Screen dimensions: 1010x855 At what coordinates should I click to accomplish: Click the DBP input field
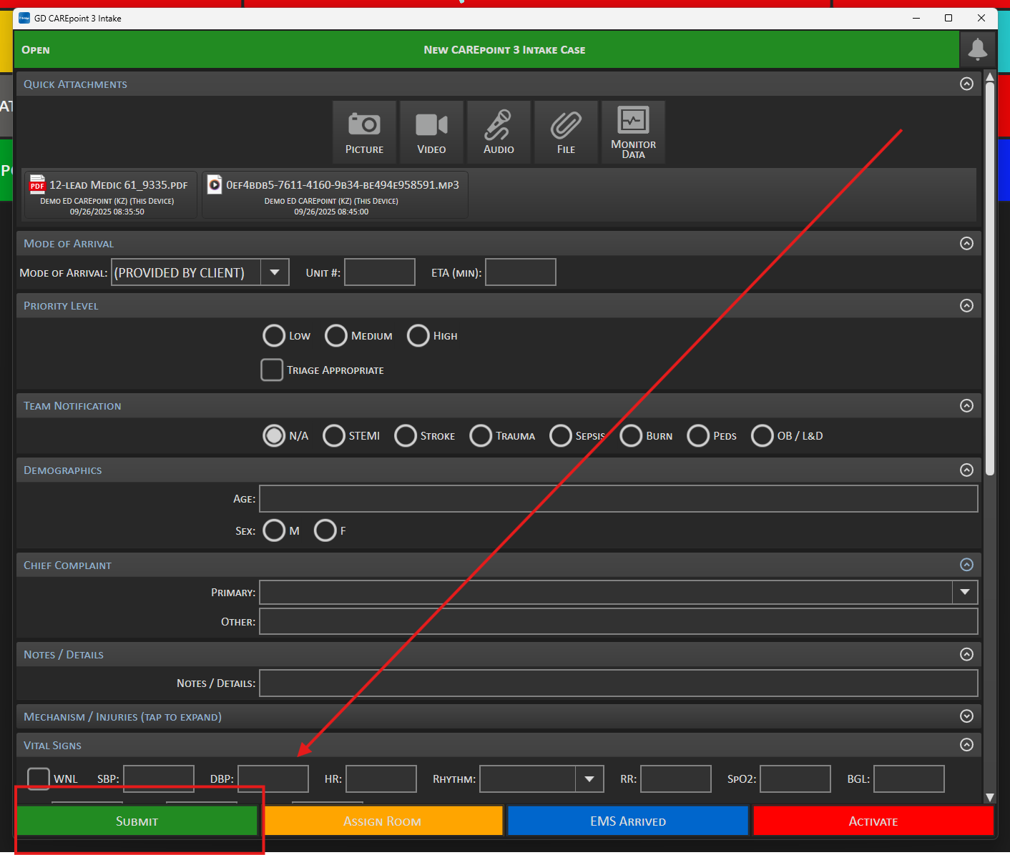coord(273,779)
